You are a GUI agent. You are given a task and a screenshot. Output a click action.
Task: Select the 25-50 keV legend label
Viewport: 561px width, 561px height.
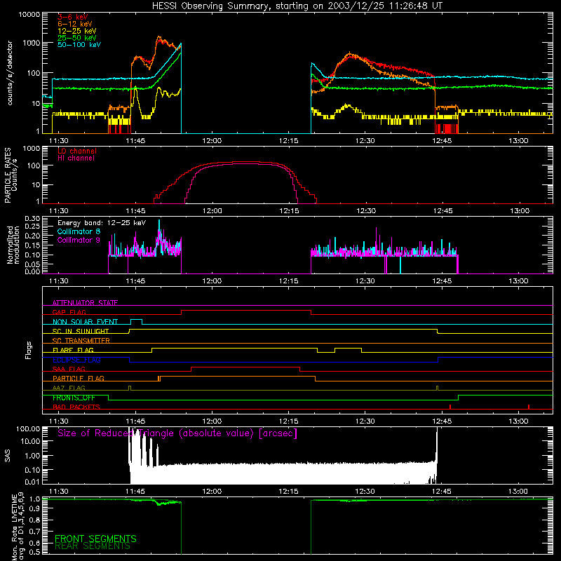pos(76,38)
